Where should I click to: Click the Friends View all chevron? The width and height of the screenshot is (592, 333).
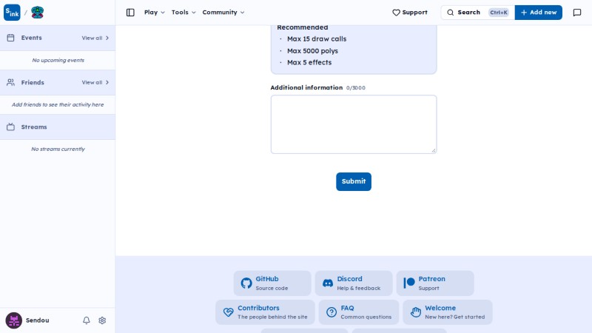(x=107, y=82)
